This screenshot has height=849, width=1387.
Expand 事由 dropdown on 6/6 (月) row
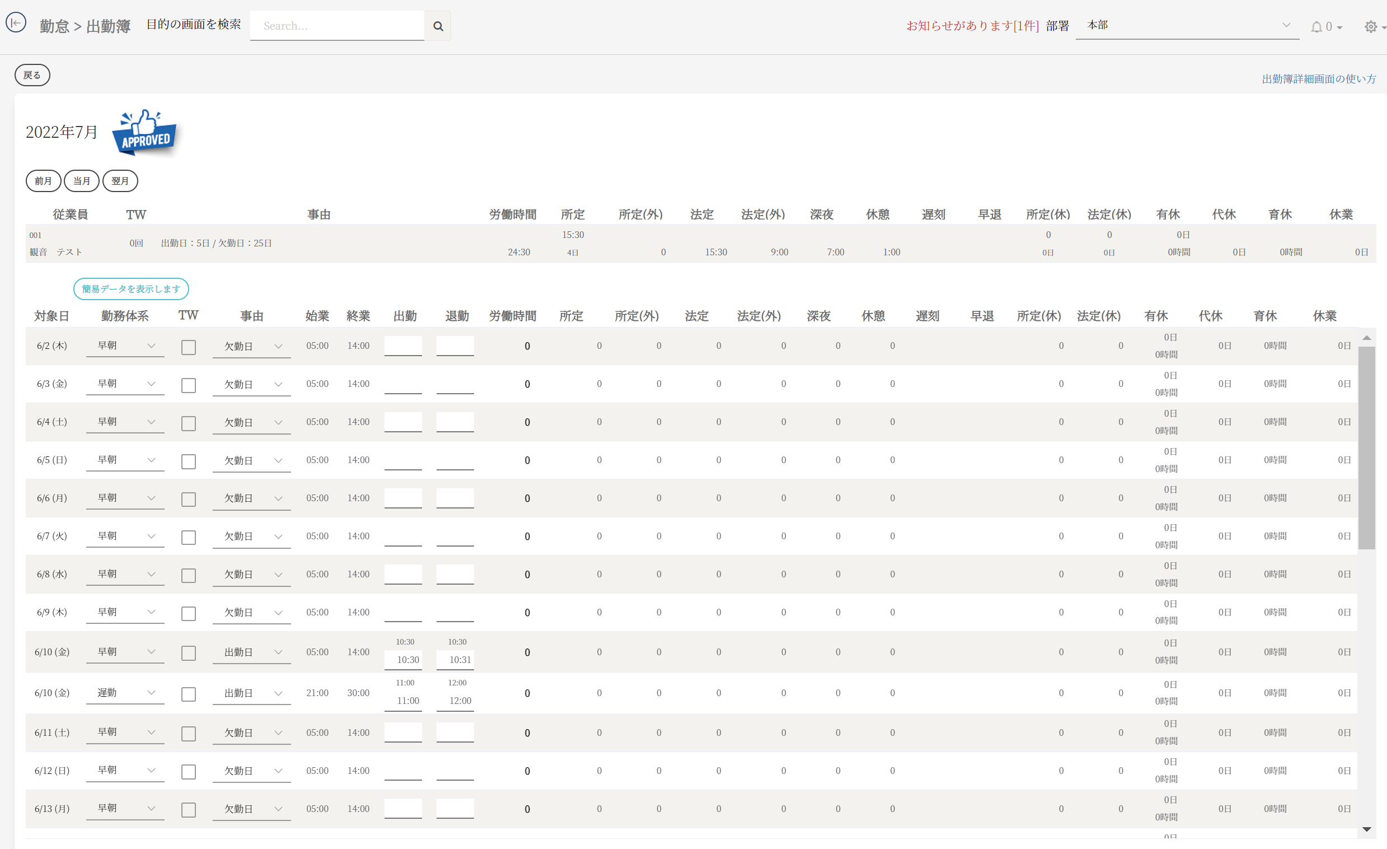(252, 498)
